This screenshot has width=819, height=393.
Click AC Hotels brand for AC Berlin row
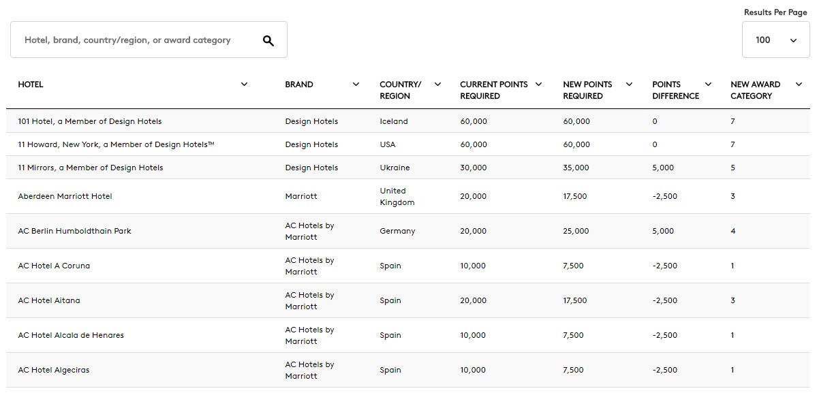[310, 231]
